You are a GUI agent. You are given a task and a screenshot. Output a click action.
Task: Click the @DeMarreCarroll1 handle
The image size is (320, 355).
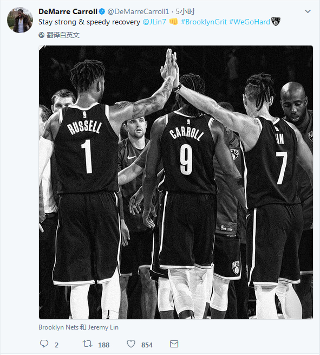138,11
